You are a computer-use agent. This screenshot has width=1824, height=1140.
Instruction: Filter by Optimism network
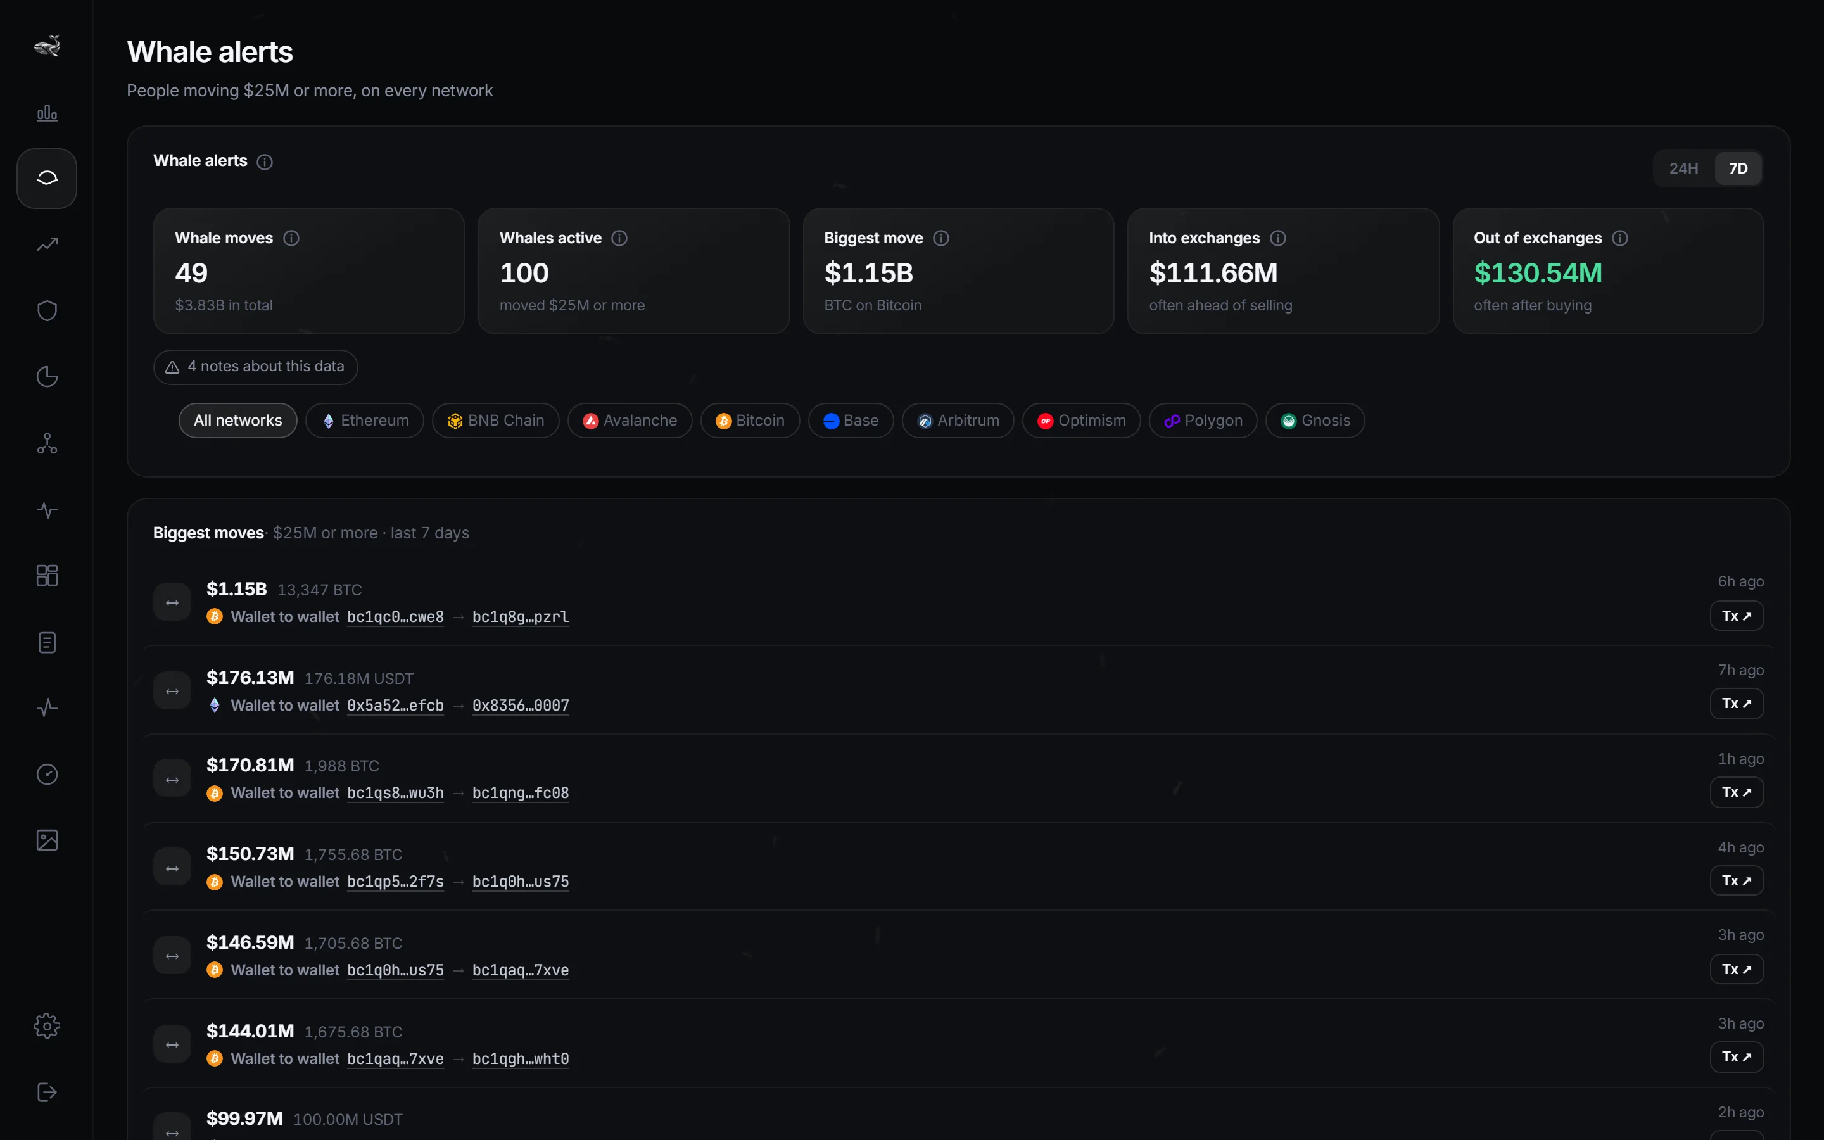(1081, 421)
